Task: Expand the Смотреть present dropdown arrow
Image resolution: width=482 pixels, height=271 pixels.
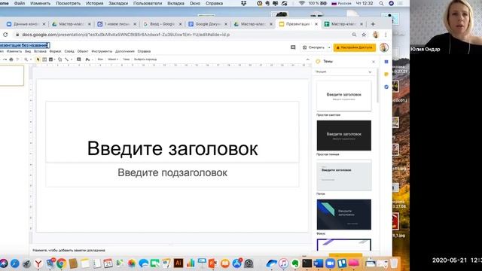Action: (x=329, y=47)
